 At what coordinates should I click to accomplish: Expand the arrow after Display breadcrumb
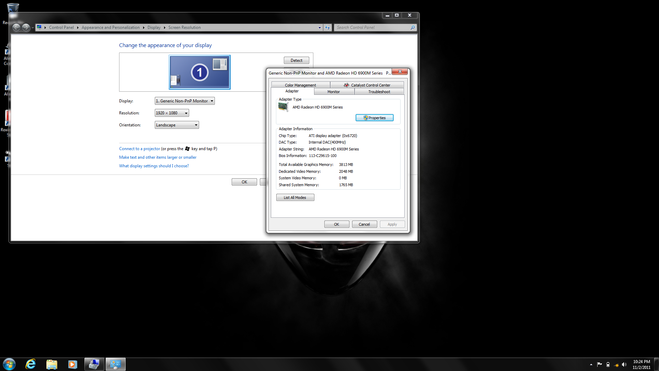click(164, 27)
